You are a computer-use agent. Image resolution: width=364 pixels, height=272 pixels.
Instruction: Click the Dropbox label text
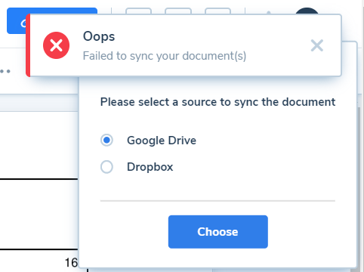(x=150, y=167)
